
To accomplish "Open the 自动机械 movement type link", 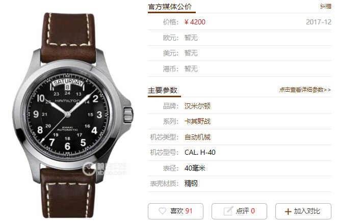I will coord(197,137).
